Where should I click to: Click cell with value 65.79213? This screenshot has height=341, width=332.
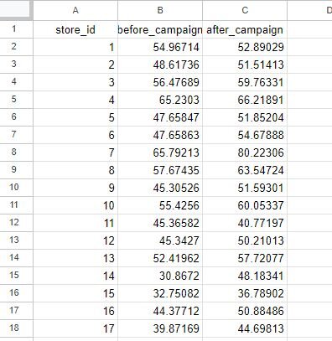click(x=160, y=152)
